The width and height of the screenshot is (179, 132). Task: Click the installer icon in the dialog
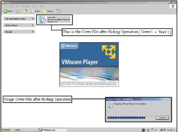[110, 105]
